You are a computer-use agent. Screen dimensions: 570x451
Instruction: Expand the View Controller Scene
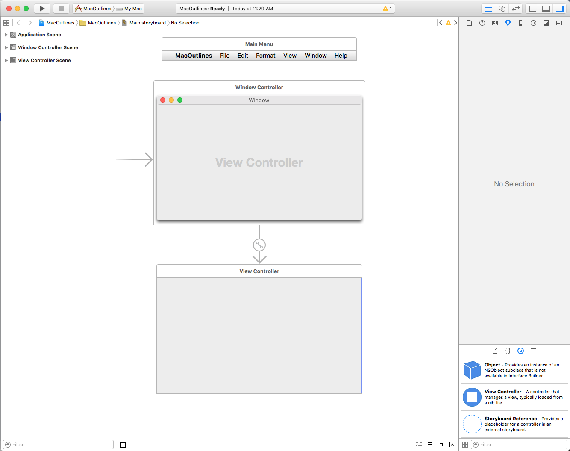pyautogui.click(x=6, y=60)
